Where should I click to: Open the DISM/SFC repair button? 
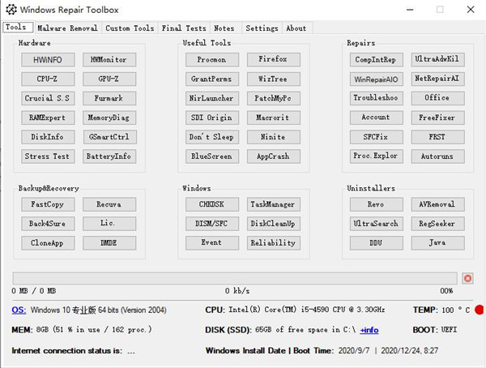[x=211, y=224]
